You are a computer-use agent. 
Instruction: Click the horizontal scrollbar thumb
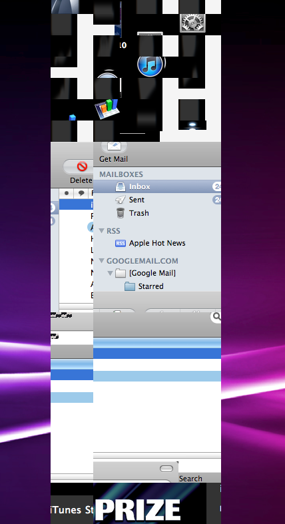coord(166,469)
